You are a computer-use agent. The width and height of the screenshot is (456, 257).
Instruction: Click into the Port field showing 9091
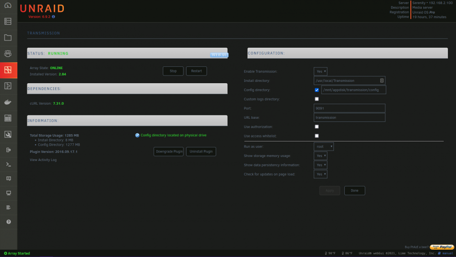pyautogui.click(x=349, y=108)
